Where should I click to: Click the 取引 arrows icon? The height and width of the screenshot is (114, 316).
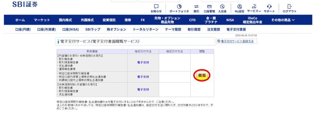pyautogui.click(x=196, y=6)
